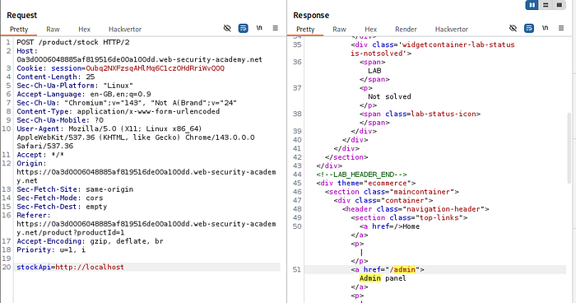Open Request panel hamburger options menu
Image resolution: width=576 pixels, height=303 pixels.
click(x=275, y=28)
